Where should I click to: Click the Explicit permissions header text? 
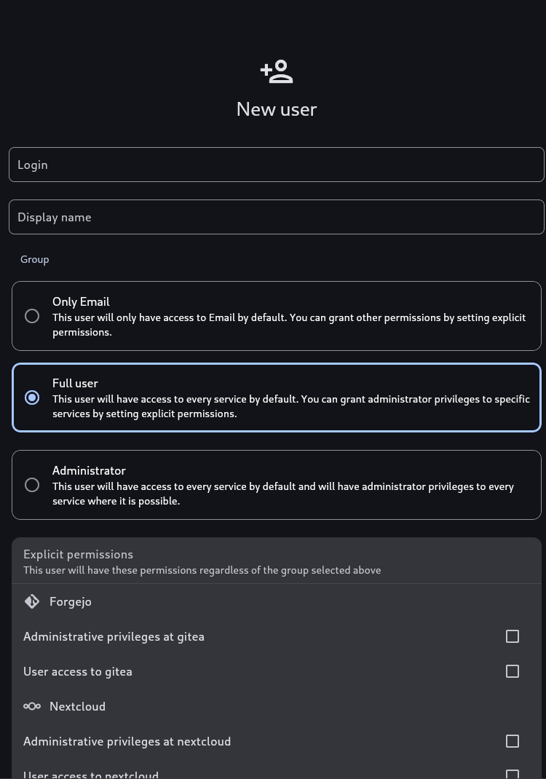(x=78, y=555)
